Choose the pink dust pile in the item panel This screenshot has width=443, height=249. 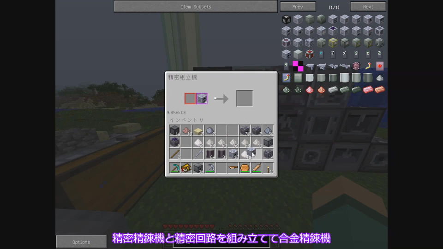tap(310, 89)
